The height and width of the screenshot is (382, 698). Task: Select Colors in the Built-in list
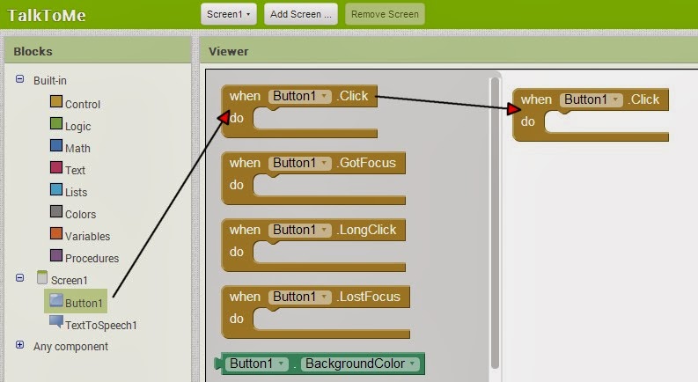[x=81, y=214]
